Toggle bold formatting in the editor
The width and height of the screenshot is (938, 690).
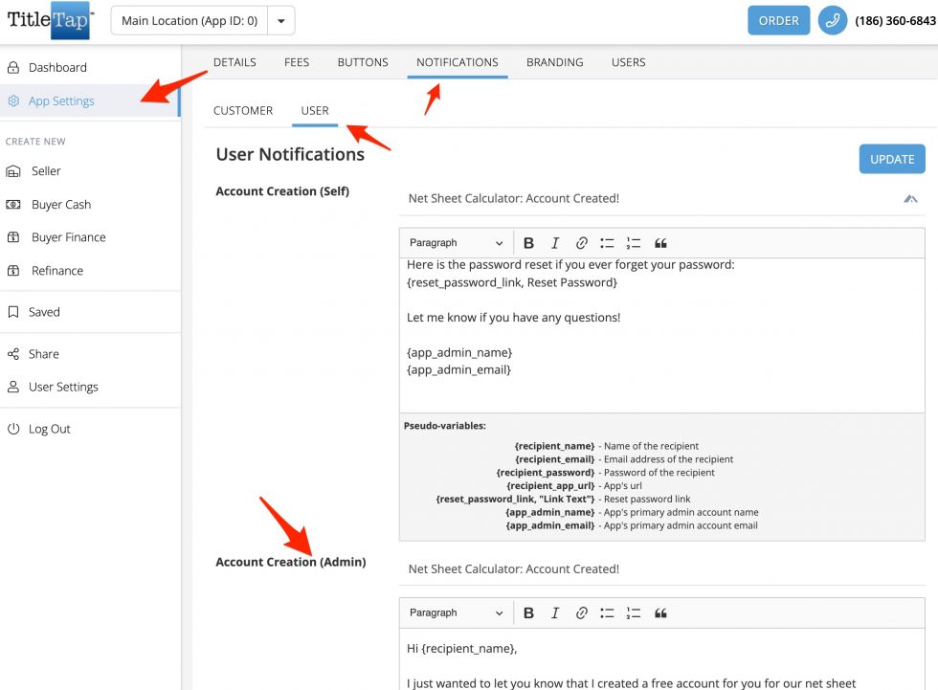click(x=529, y=242)
